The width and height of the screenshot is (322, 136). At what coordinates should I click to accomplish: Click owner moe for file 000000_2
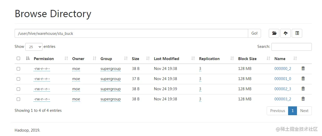76,69
